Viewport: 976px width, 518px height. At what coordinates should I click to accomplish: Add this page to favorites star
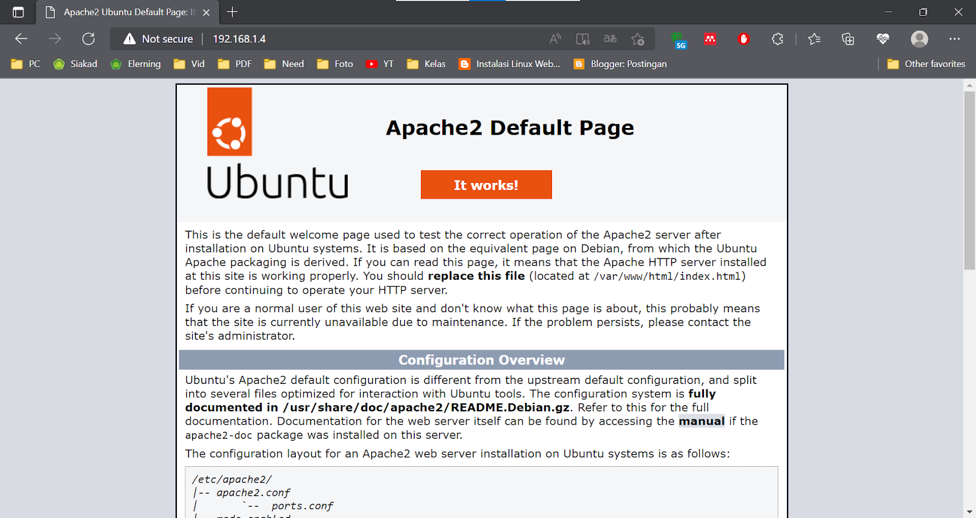[x=638, y=39]
